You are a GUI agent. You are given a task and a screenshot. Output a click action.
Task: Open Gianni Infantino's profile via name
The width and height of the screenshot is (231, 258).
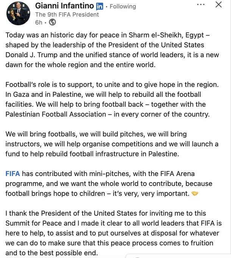(64, 6)
